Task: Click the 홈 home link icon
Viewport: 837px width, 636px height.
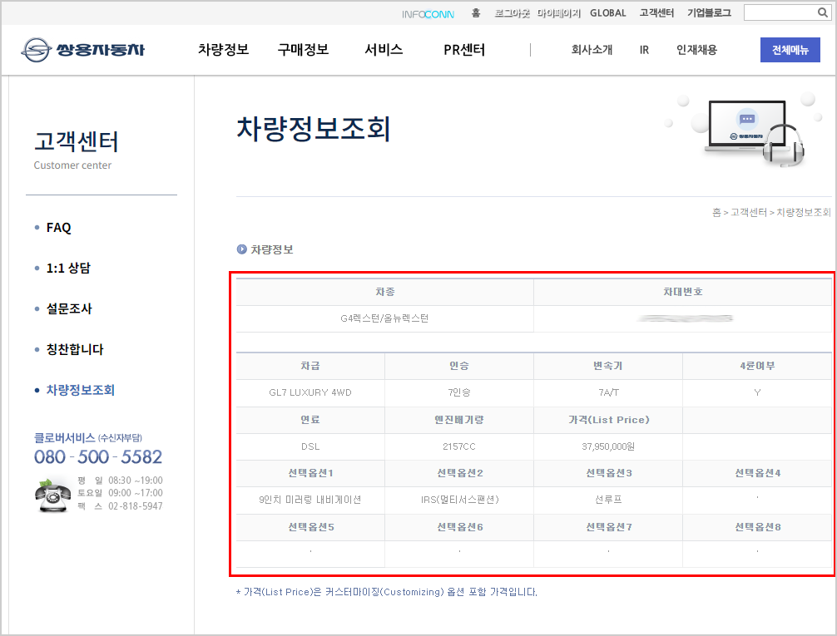Action: pyautogui.click(x=474, y=13)
